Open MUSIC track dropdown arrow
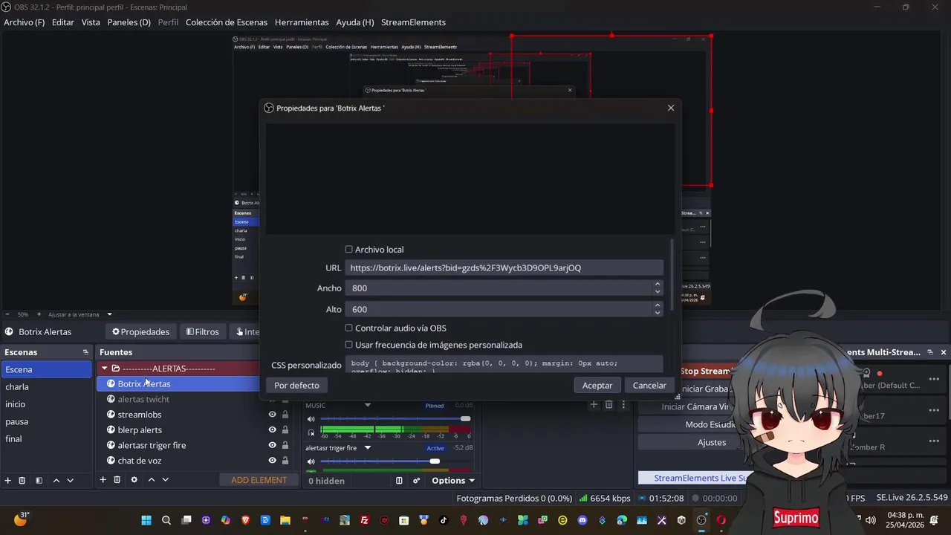Viewport: 951px width, 535px height. pyautogui.click(x=367, y=406)
